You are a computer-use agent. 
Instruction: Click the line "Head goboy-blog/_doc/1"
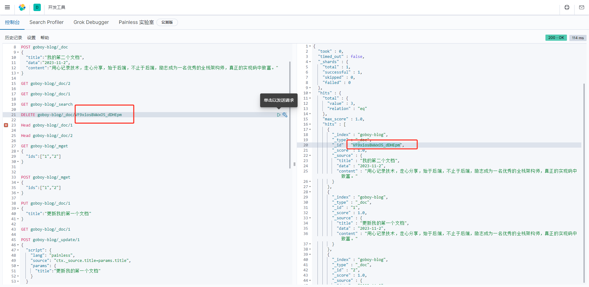point(47,125)
